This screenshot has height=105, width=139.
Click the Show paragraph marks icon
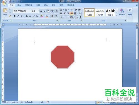[x=81, y=17]
